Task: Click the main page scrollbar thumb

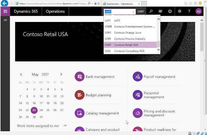Action: 202,37
